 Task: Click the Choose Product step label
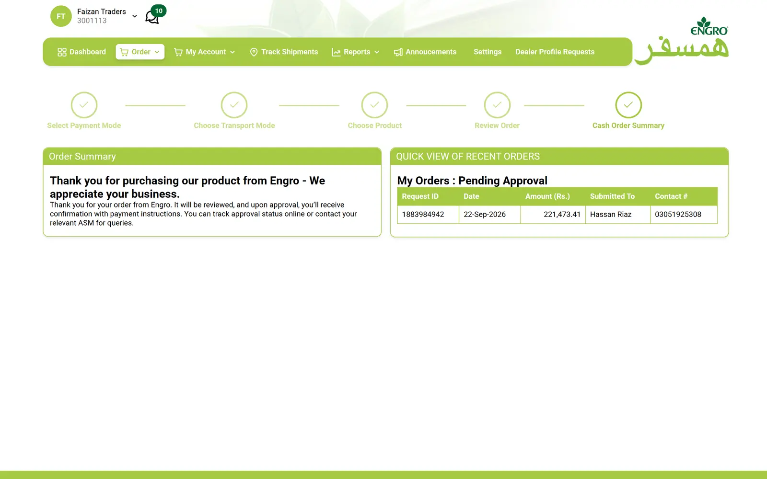pyautogui.click(x=375, y=125)
